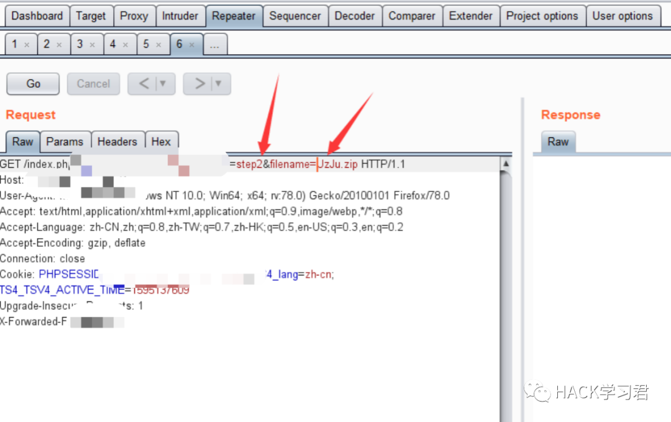Screen dimensions: 671x422
Task: Switch to the Hex request view
Action: (x=161, y=142)
